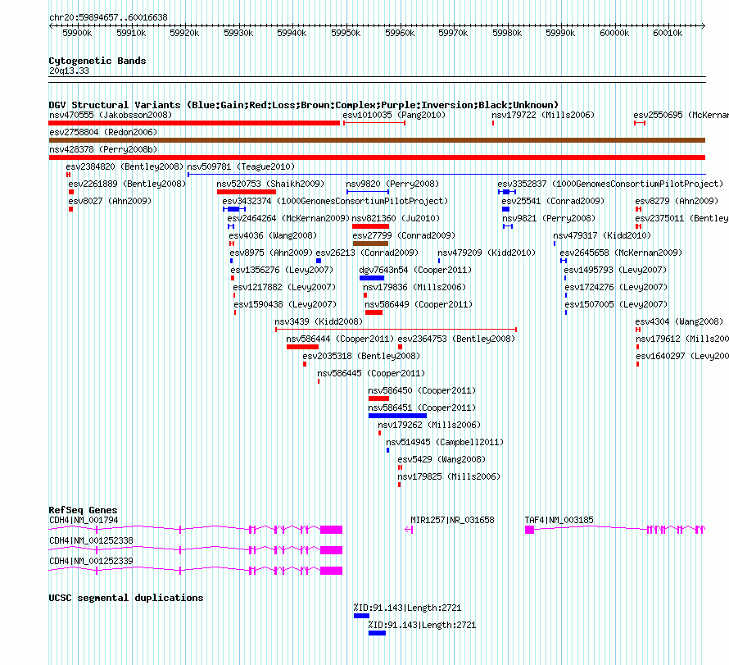Screen dimensions: 729x665
Task: Click the esv8027 (Ahn2009) label
Action: (110, 201)
